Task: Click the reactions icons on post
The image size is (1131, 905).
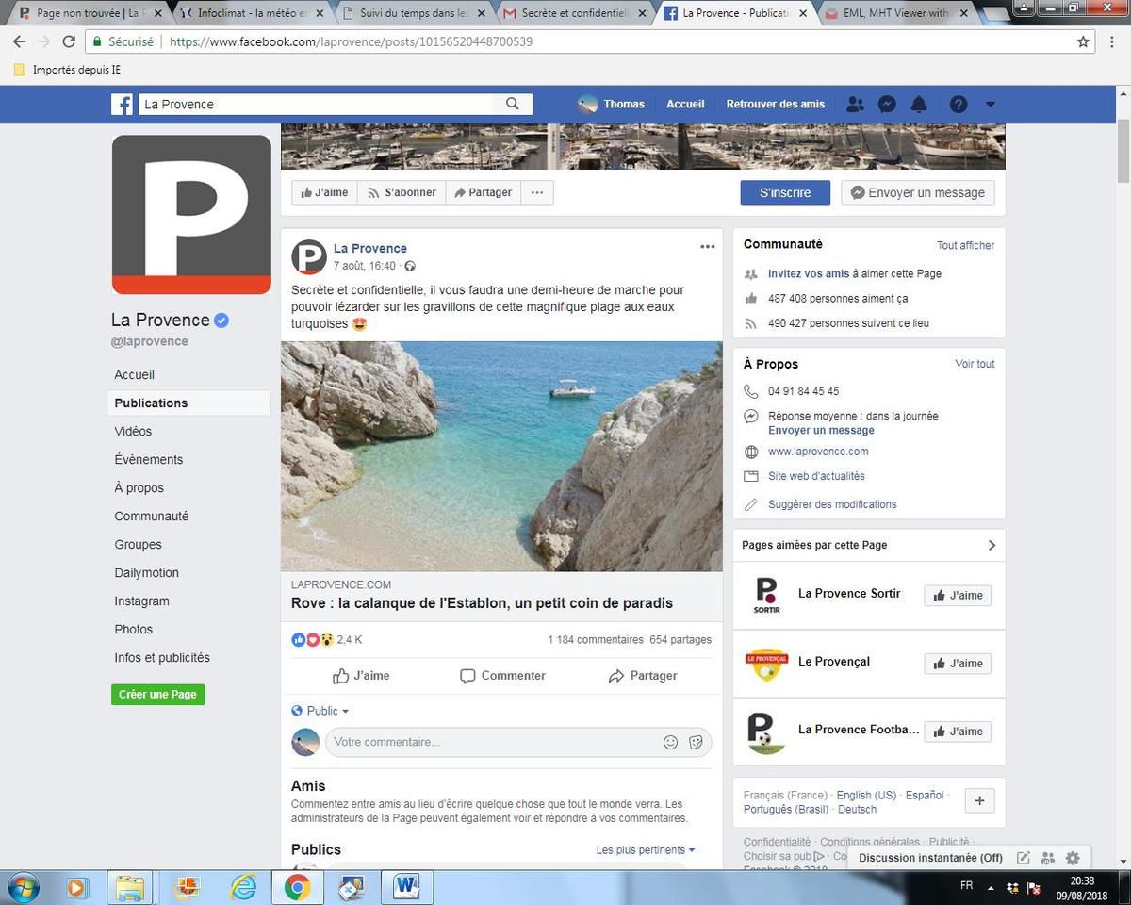Action: tap(313, 639)
